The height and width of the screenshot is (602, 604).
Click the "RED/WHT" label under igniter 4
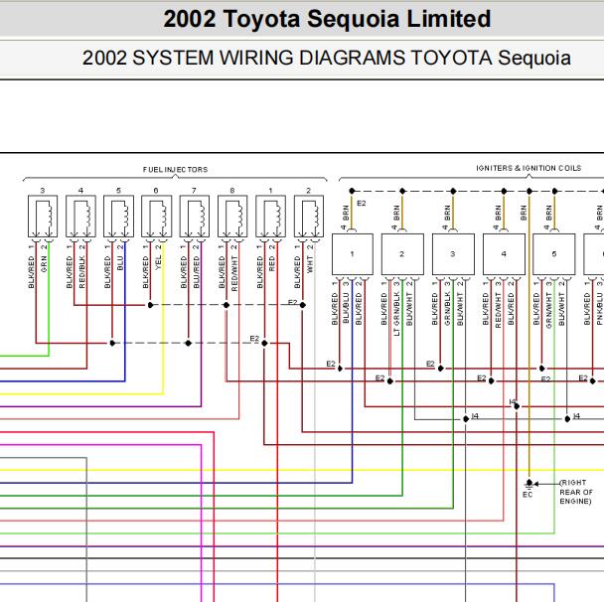tap(499, 310)
